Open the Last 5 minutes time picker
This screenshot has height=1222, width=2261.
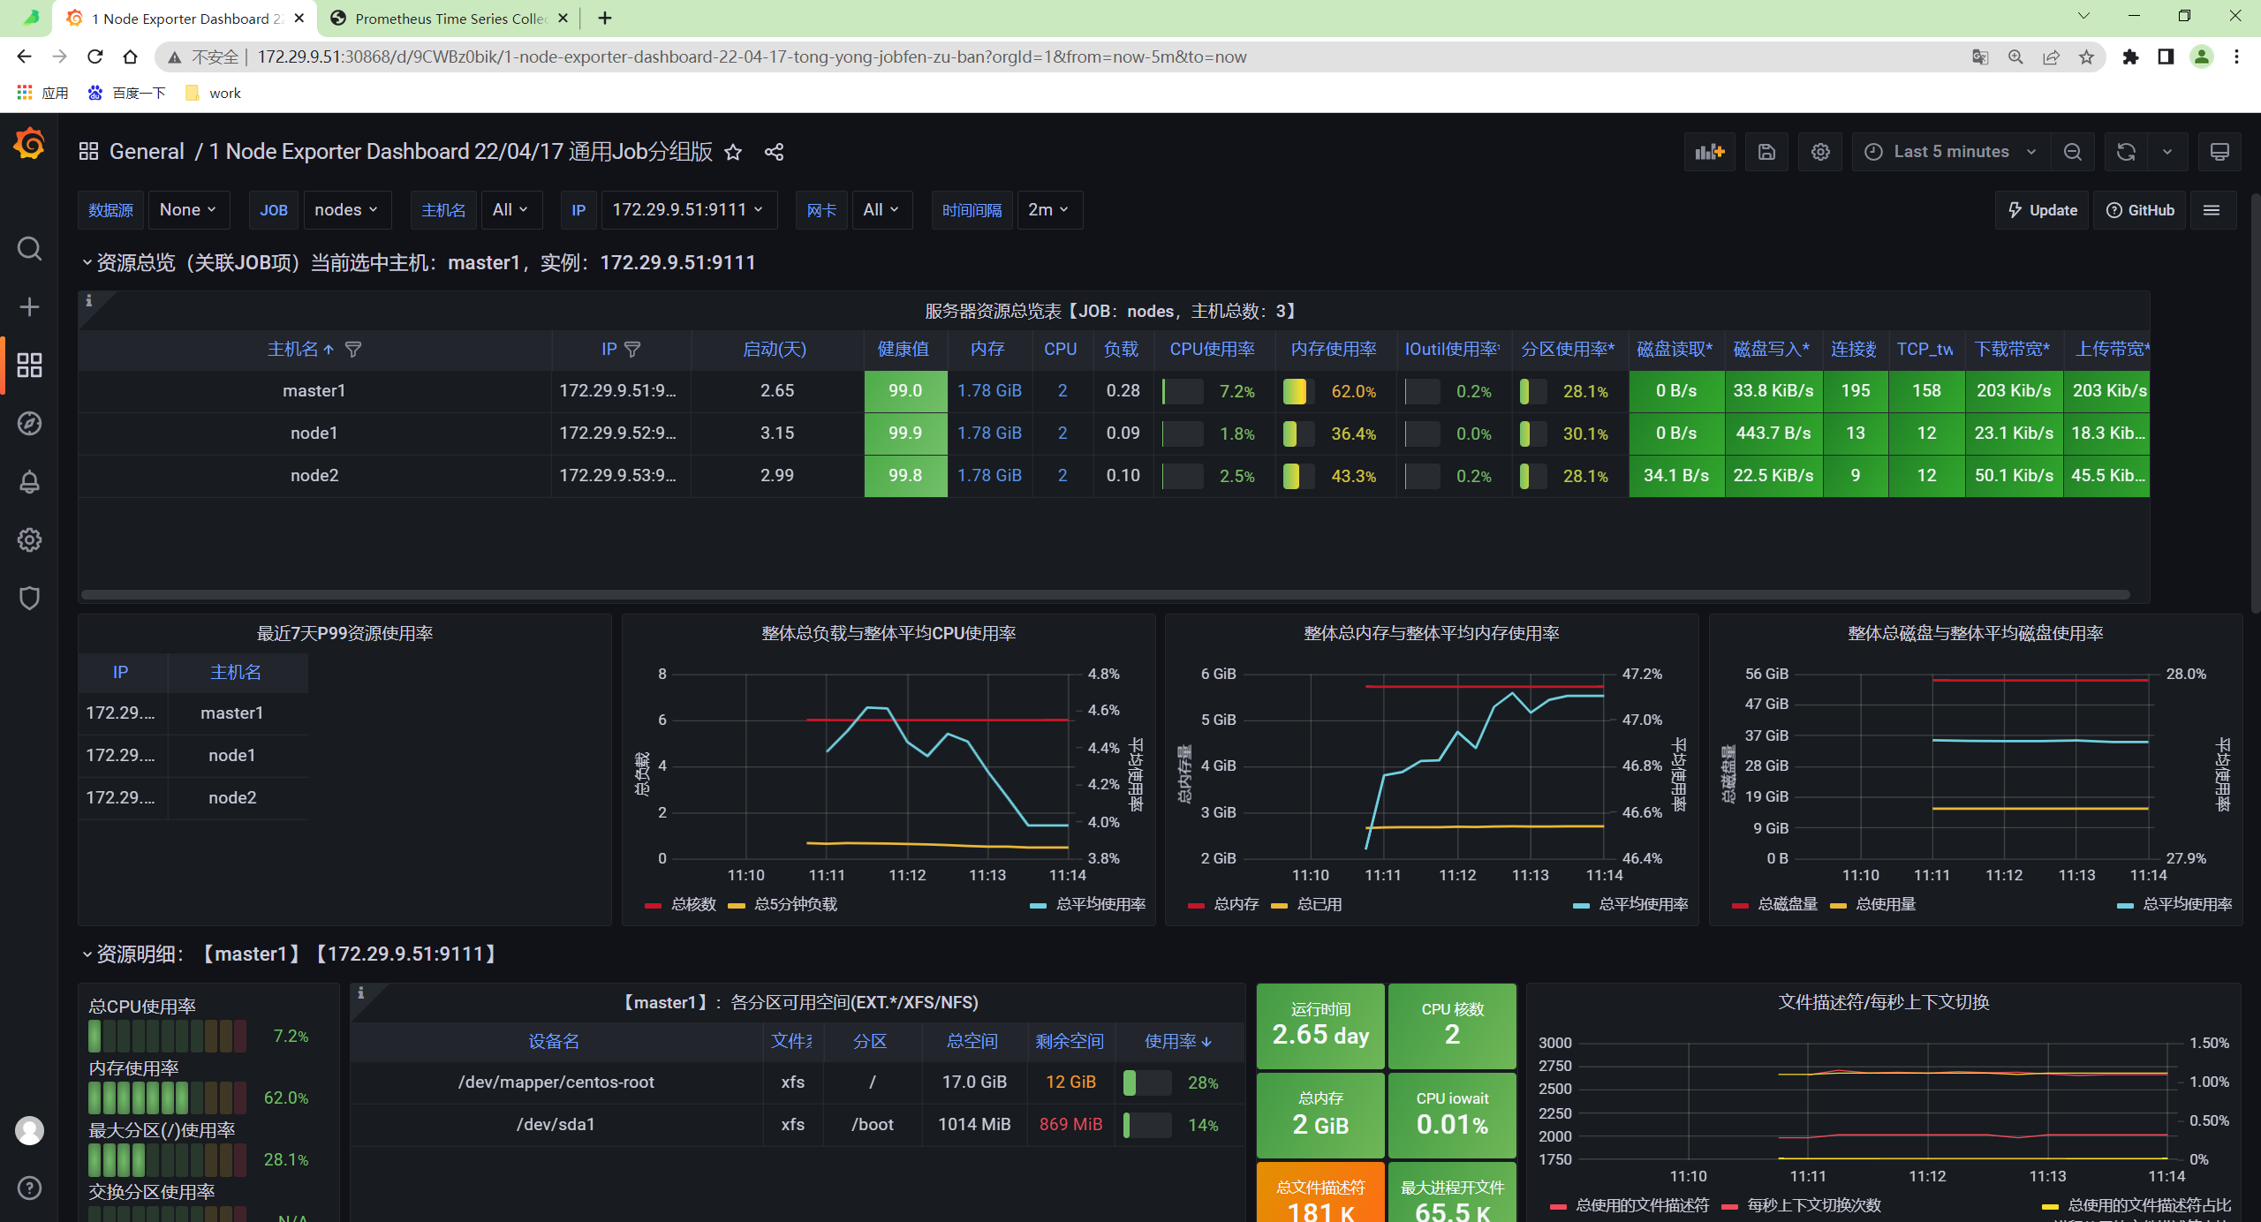1950,152
